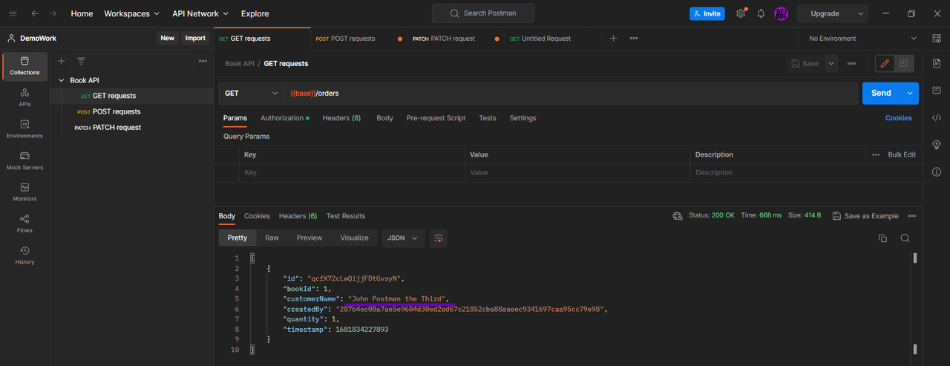Click the Invite button
This screenshot has height=366, width=950.
tap(707, 13)
